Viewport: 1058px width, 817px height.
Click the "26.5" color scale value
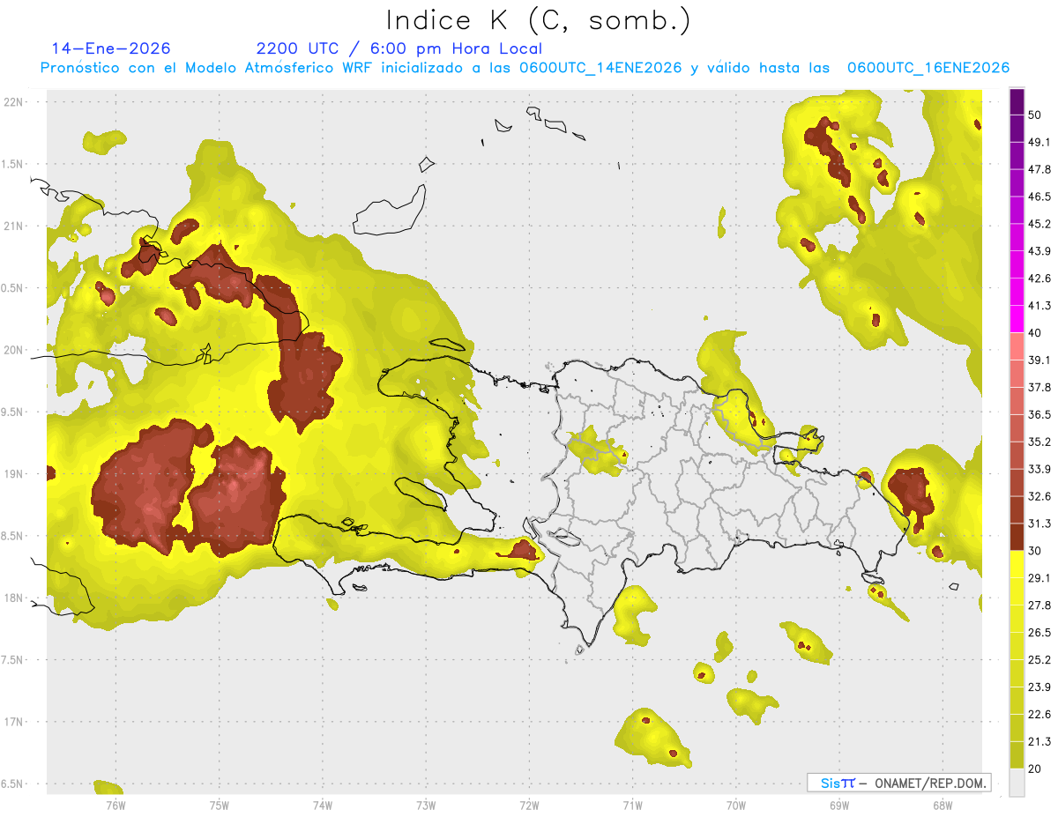[1040, 633]
